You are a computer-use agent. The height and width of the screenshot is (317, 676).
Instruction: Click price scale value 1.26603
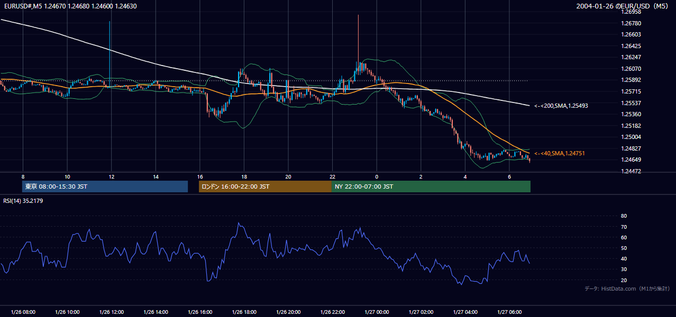632,34
